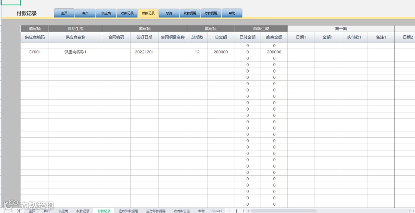Jump to last sheet tab arrow

point(18,211)
